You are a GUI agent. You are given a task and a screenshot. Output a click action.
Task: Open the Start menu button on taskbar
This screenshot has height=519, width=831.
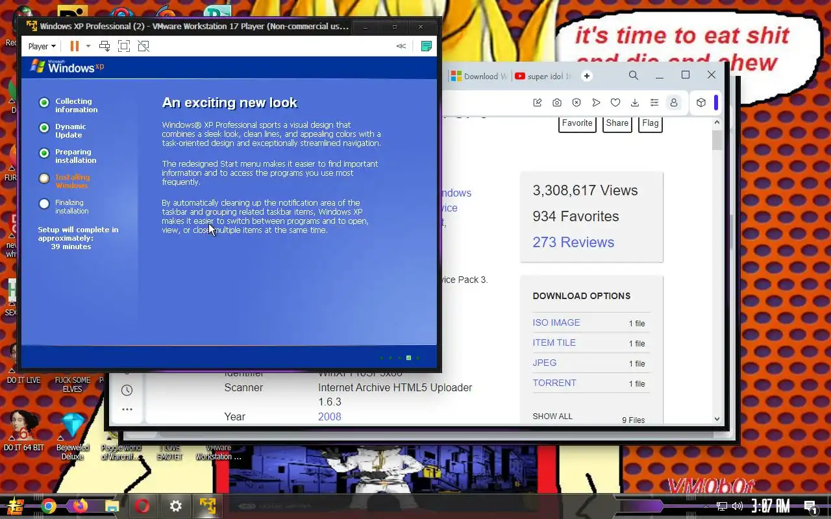[x=16, y=506]
